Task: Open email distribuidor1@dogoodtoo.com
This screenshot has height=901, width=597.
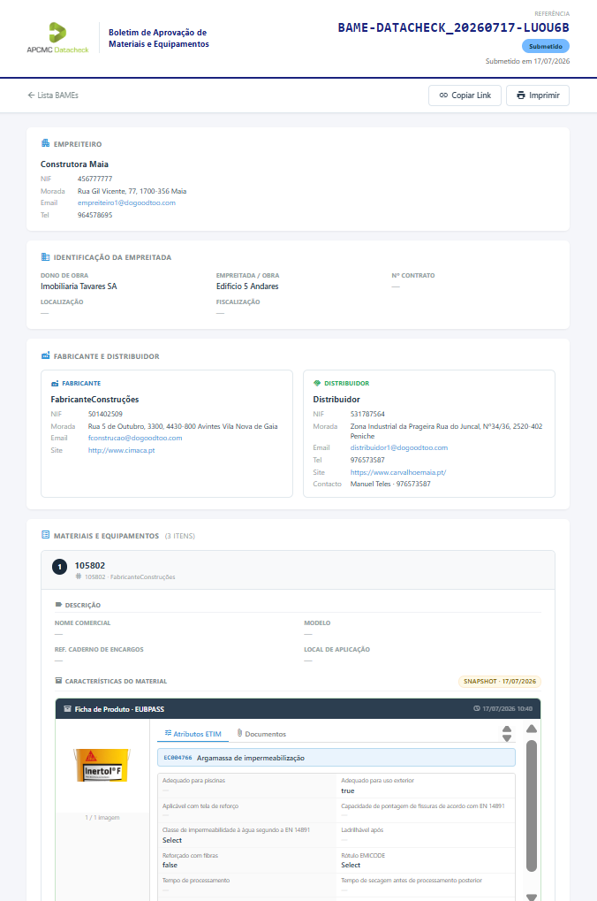Action: pyautogui.click(x=399, y=447)
